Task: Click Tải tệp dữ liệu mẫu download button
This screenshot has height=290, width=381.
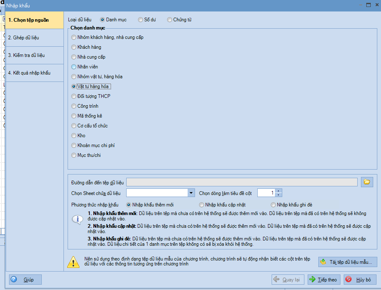Action: [347, 262]
